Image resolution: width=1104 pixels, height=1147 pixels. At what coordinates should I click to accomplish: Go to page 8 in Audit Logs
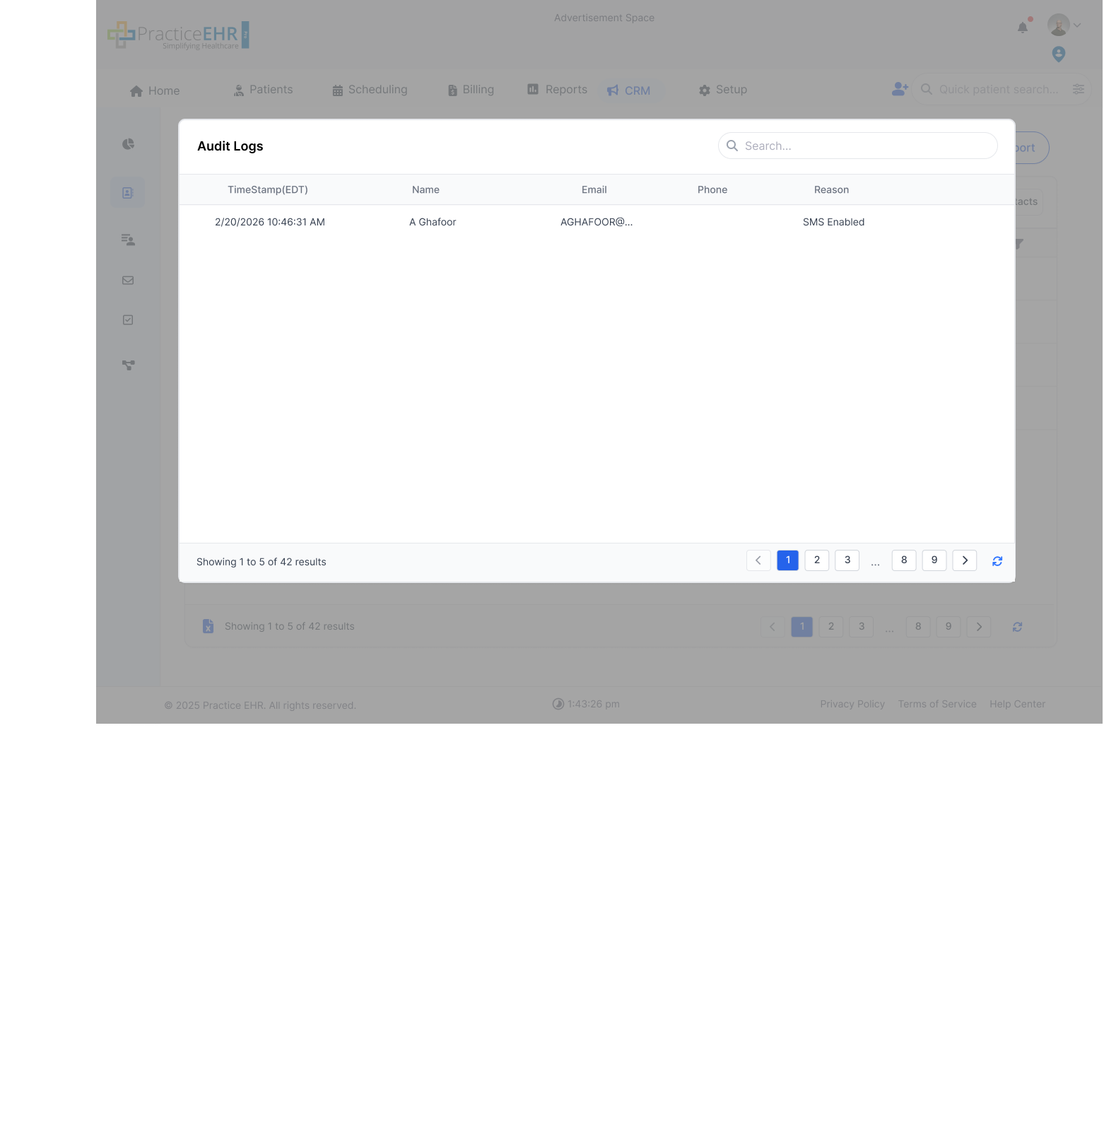pos(904,560)
